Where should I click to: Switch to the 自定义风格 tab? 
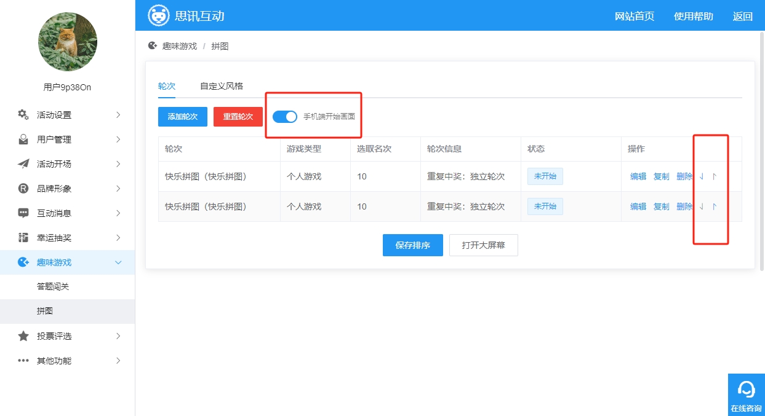[222, 86]
